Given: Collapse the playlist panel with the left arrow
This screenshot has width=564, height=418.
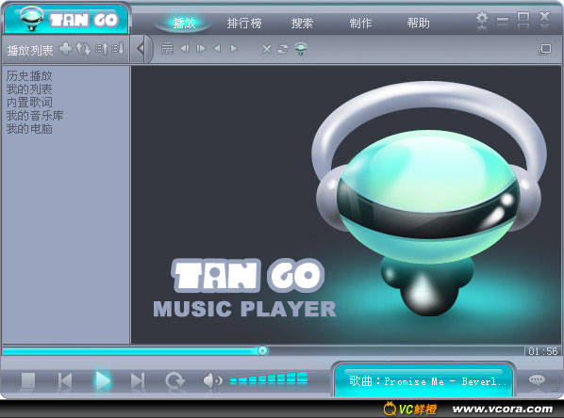Looking at the screenshot, I should click(x=141, y=48).
